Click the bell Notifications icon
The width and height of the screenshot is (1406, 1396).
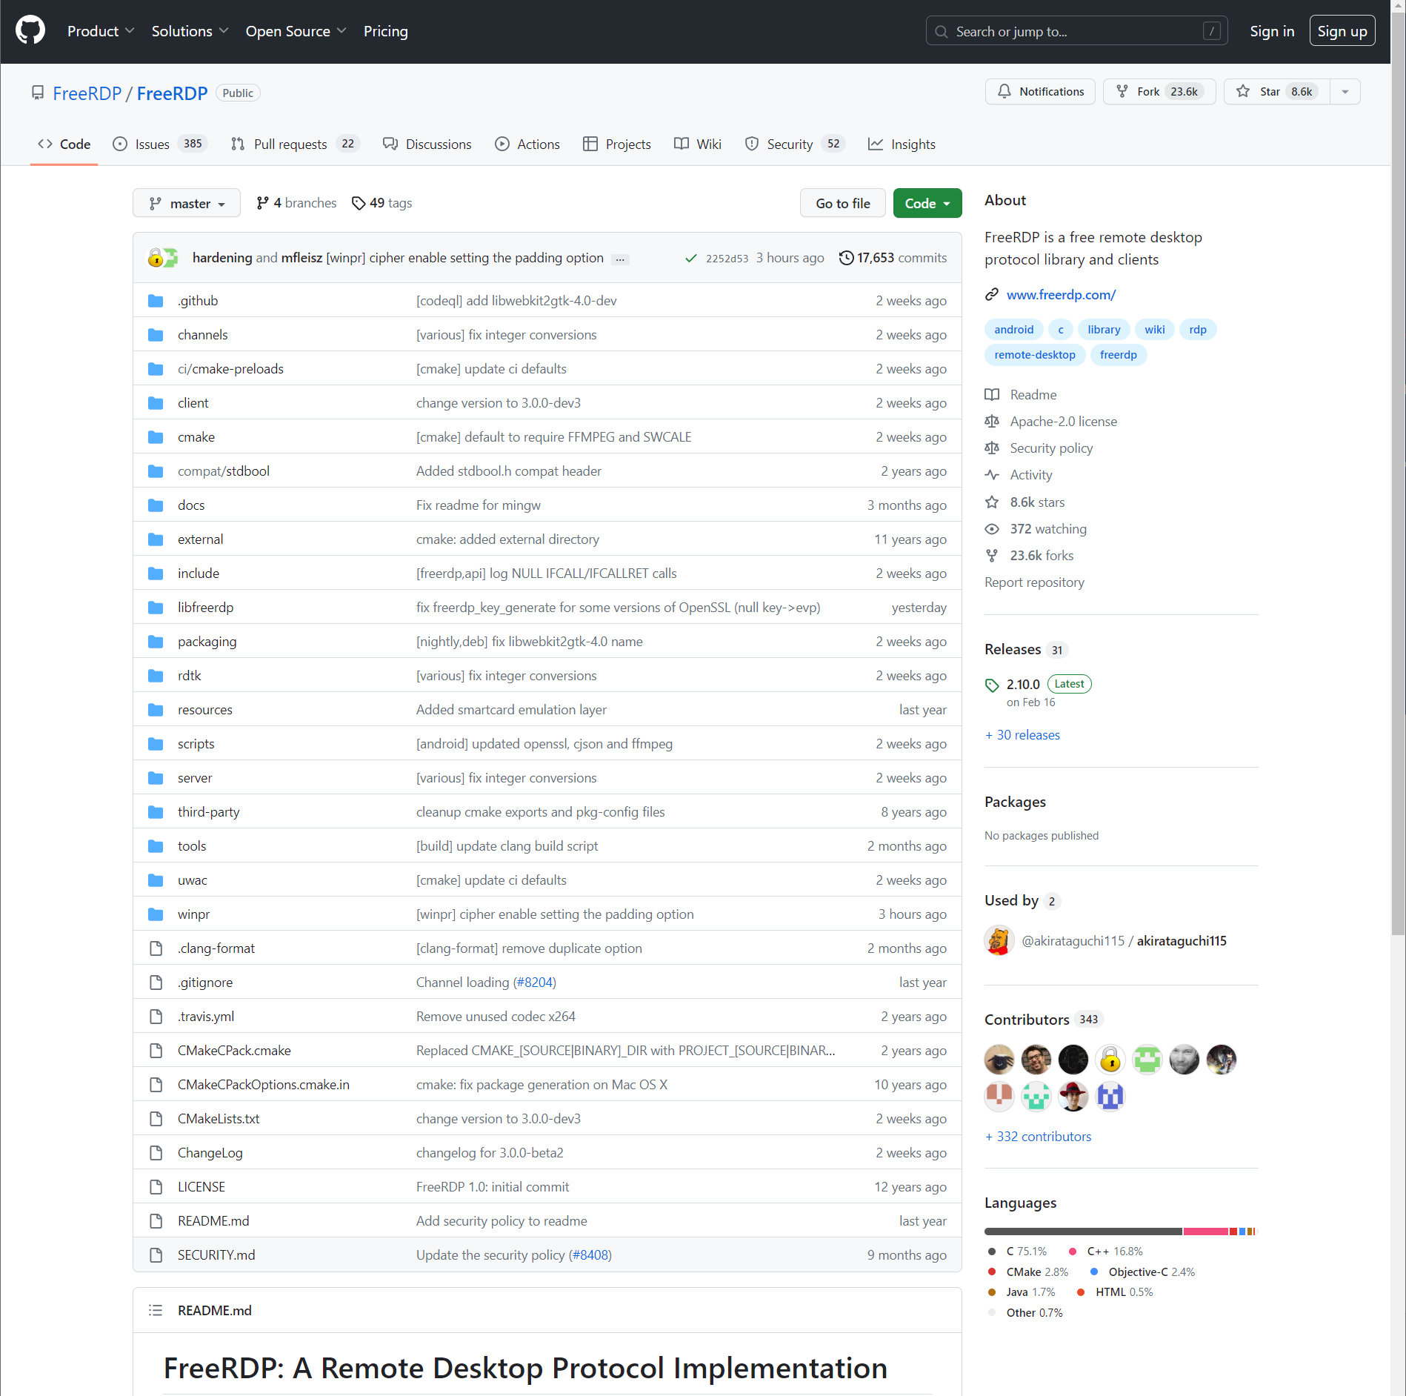coord(1004,91)
